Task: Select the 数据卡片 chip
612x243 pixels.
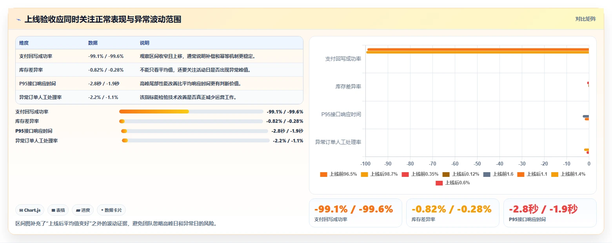Action: (x=111, y=210)
